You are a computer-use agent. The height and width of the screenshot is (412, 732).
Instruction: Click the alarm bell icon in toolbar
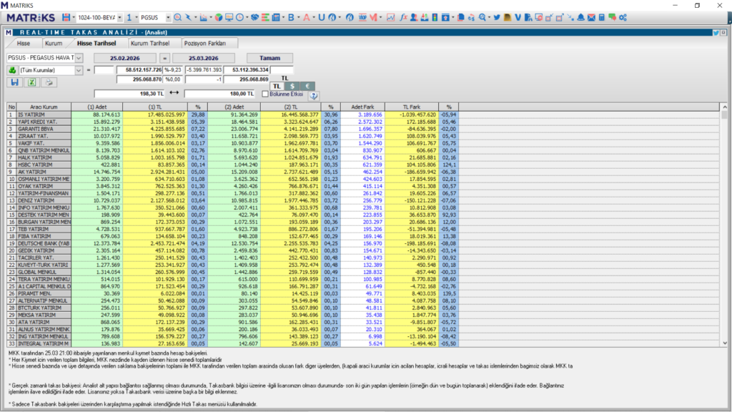point(580,16)
